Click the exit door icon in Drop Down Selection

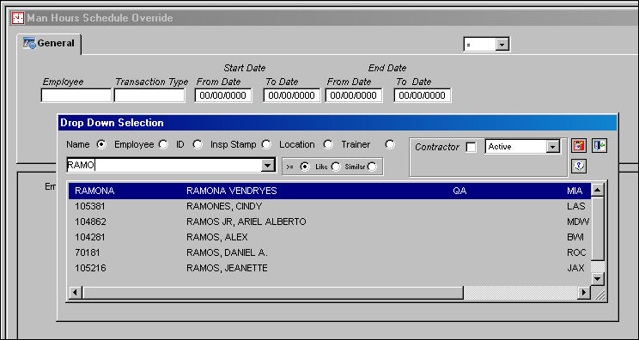coord(599,146)
